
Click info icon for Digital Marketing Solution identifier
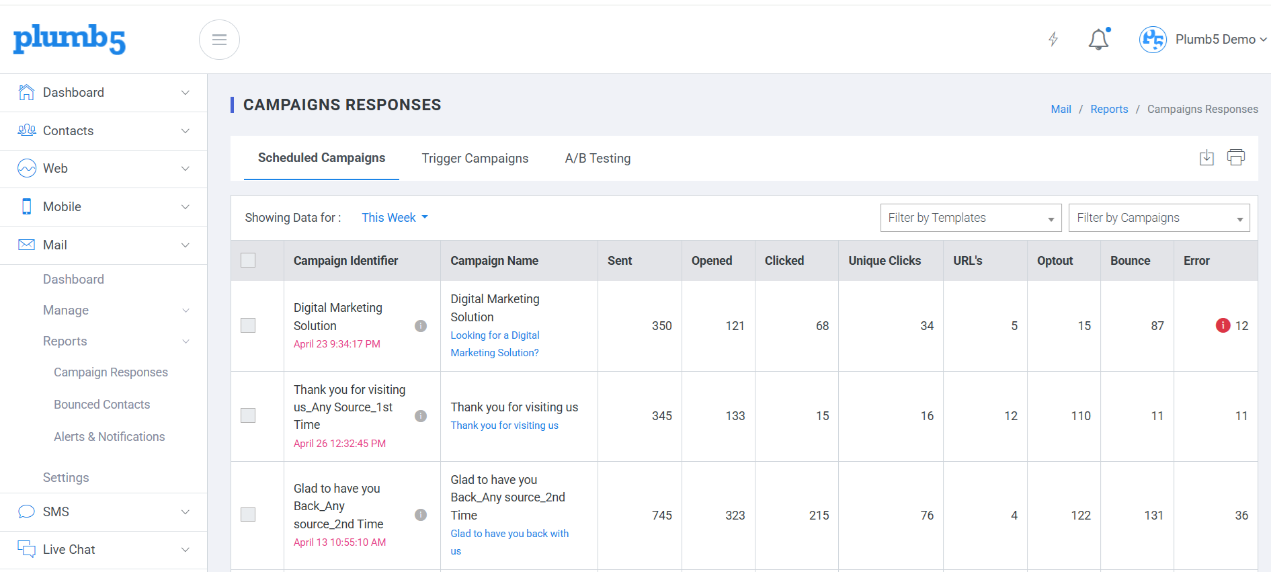pos(421,326)
